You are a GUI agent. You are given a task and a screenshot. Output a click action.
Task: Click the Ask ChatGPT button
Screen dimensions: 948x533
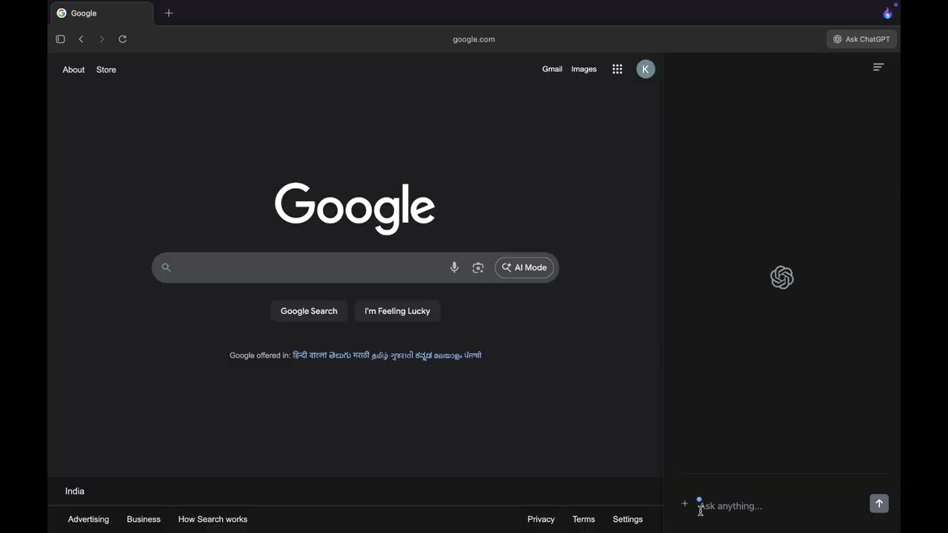(862, 39)
